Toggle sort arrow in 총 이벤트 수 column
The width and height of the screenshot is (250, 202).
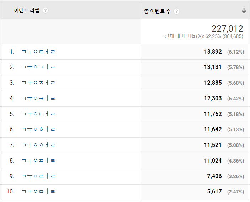(244, 11)
